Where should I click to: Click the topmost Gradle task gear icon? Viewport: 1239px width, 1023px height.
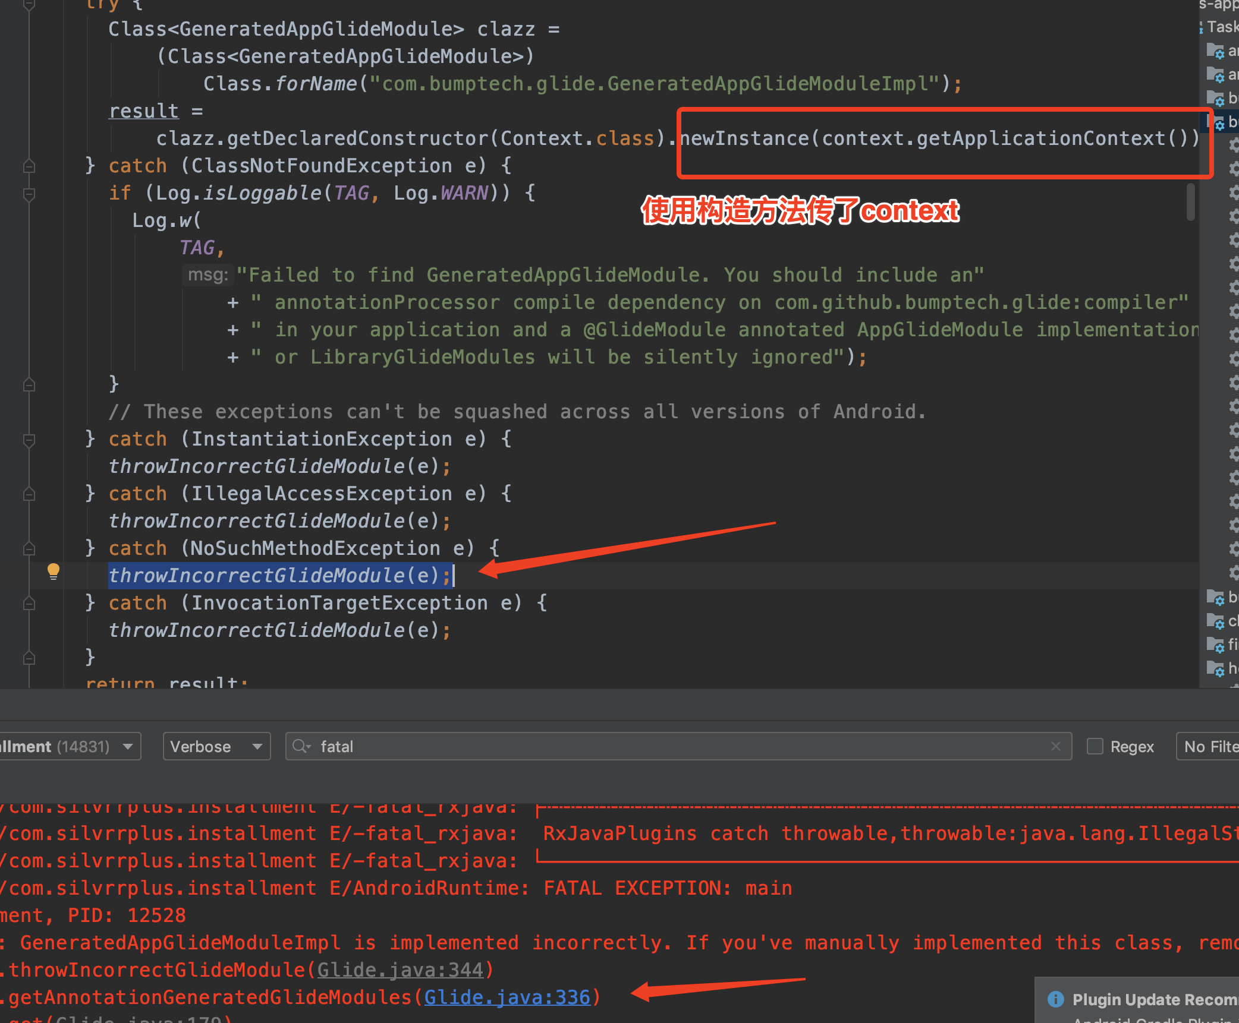pyautogui.click(x=1219, y=53)
